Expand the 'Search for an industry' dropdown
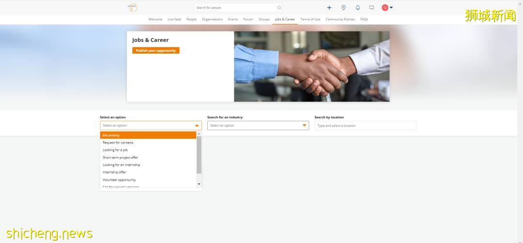 click(x=304, y=126)
